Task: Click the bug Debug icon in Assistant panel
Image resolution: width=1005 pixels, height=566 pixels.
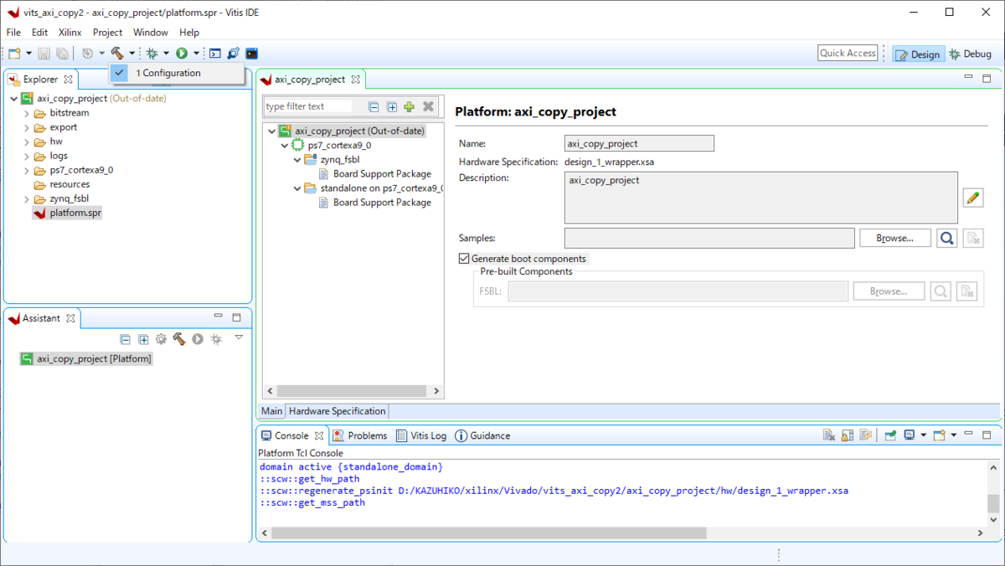Action: (x=216, y=339)
